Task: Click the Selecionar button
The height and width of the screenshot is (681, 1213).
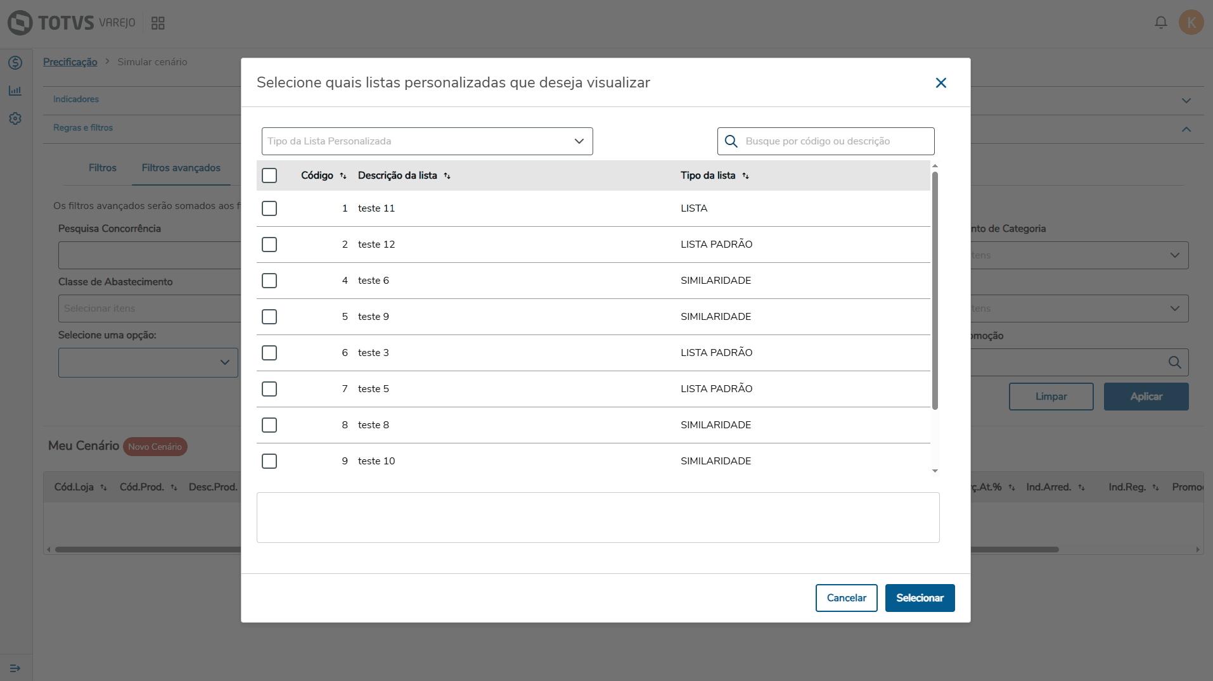Action: coord(920,598)
